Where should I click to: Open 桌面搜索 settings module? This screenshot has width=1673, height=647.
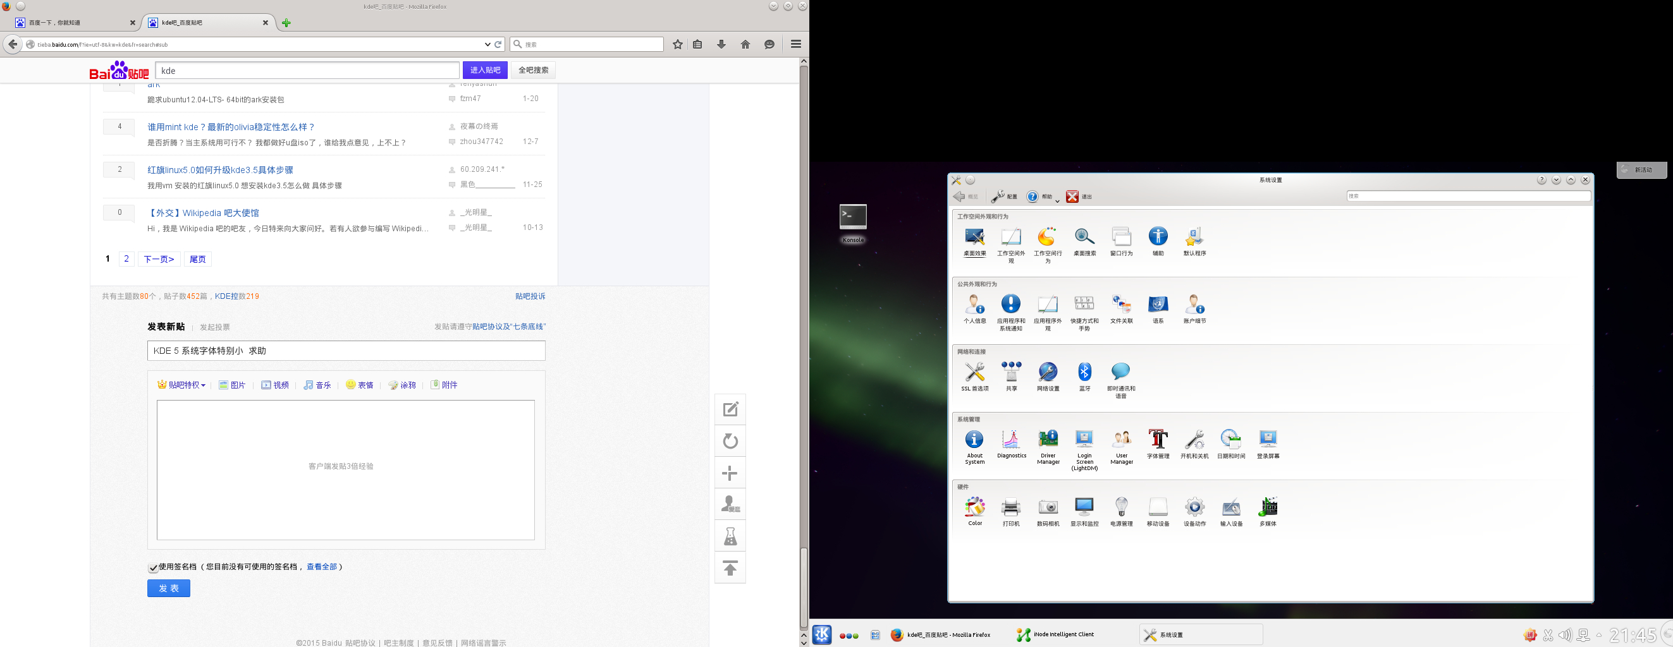(x=1084, y=241)
